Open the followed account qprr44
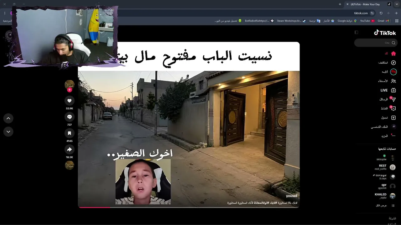The height and width of the screenshot is (225, 401). click(x=387, y=186)
